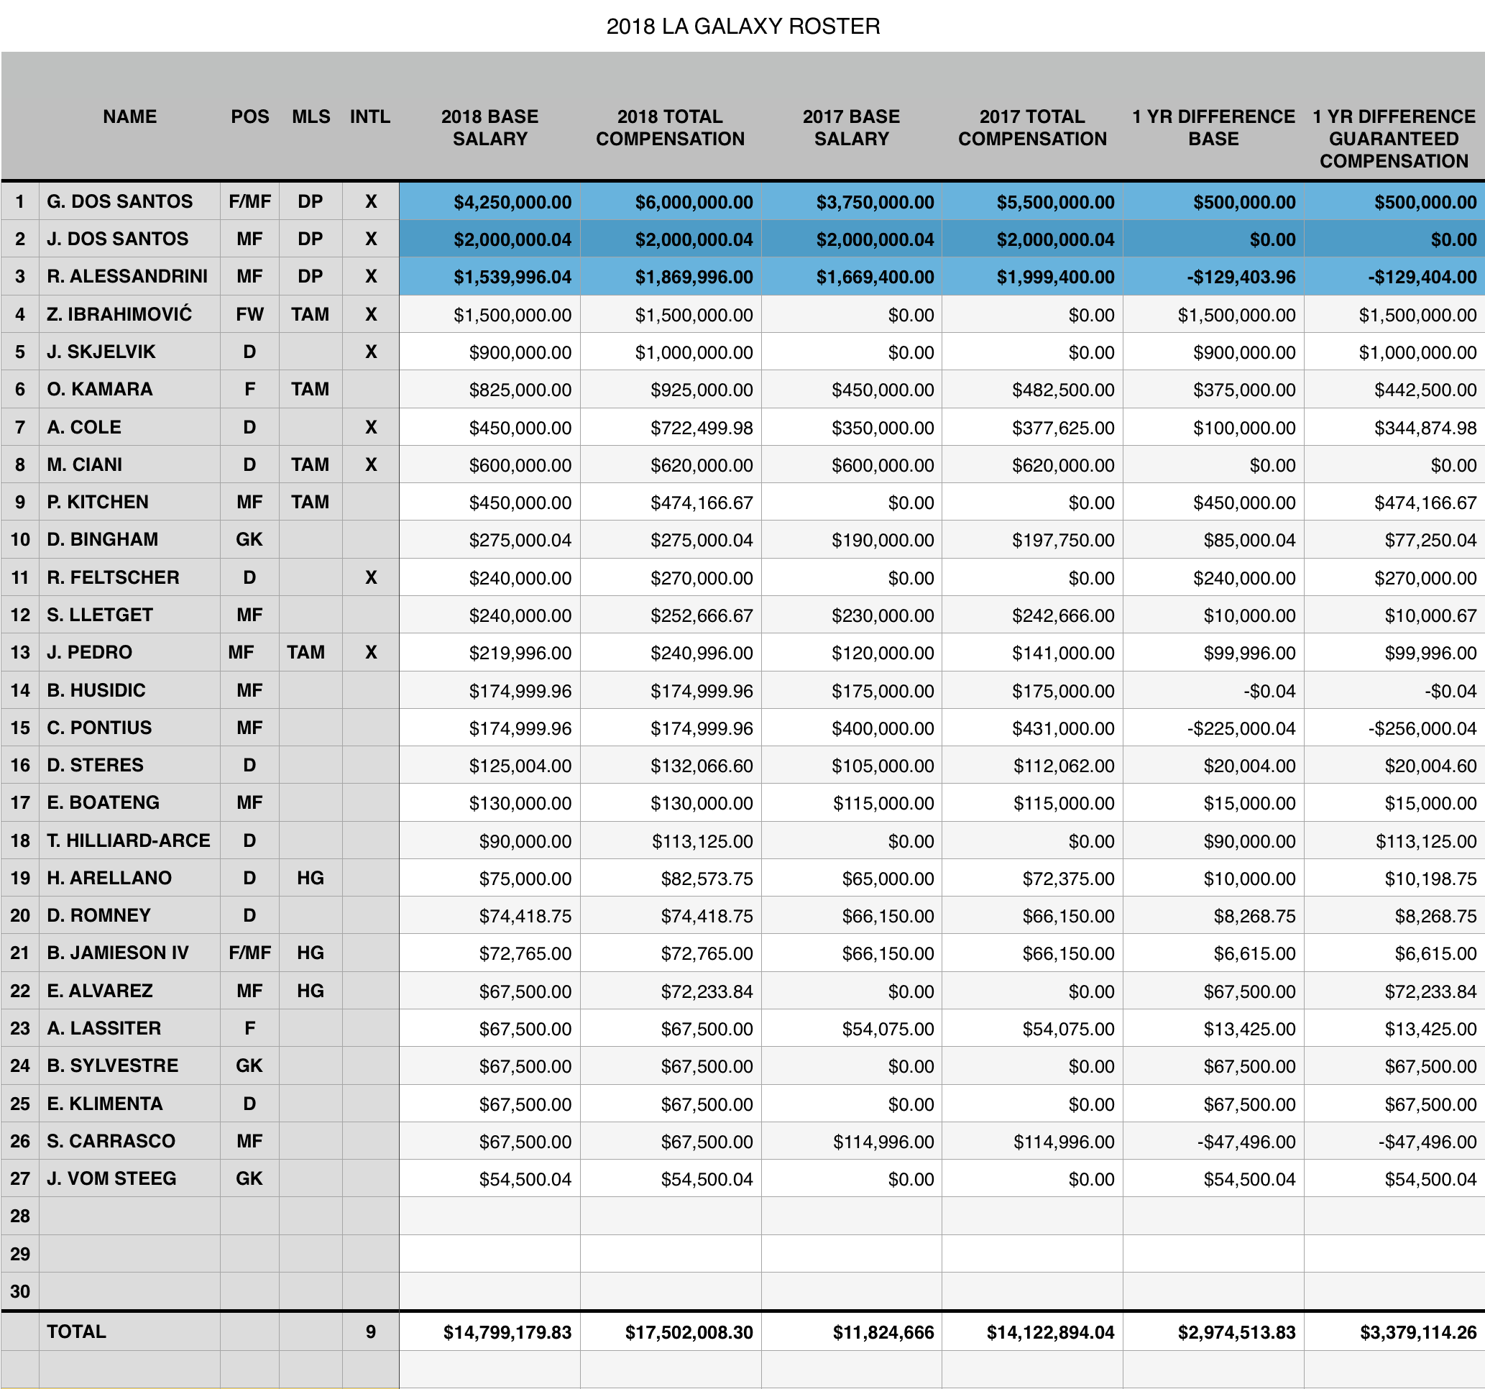The height and width of the screenshot is (1389, 1485).
Task: Select the $252,666.67 compensation for Lletget
Action: (x=671, y=615)
